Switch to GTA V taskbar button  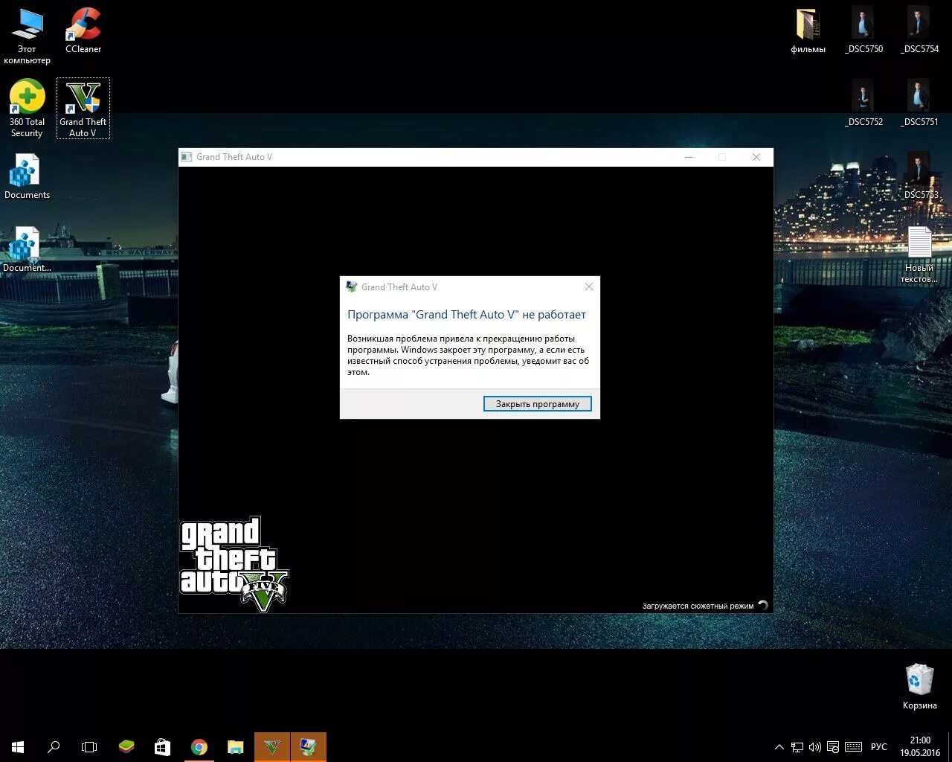[x=271, y=747]
